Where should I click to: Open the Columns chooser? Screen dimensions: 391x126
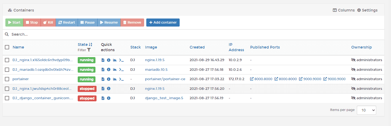(344, 10)
